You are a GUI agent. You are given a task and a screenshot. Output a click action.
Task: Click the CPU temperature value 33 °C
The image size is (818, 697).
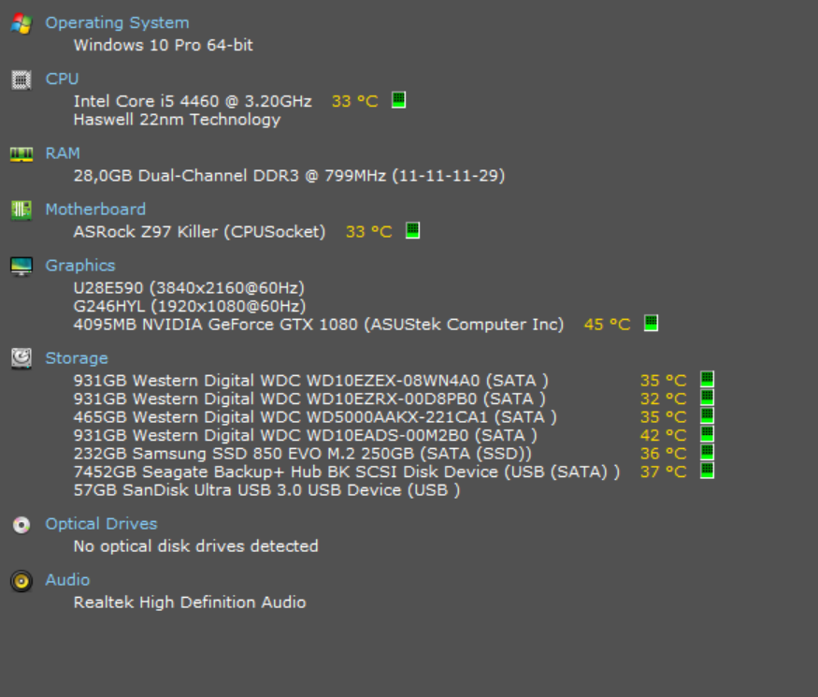pyautogui.click(x=354, y=101)
